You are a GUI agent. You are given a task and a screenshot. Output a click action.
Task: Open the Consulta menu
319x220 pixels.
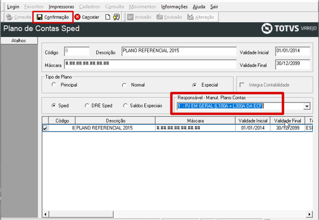pyautogui.click(x=114, y=7)
